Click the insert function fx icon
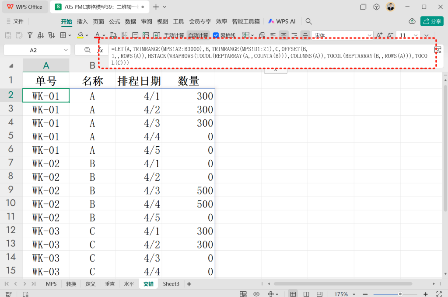Viewport: 448px width, 297px height. click(x=101, y=50)
